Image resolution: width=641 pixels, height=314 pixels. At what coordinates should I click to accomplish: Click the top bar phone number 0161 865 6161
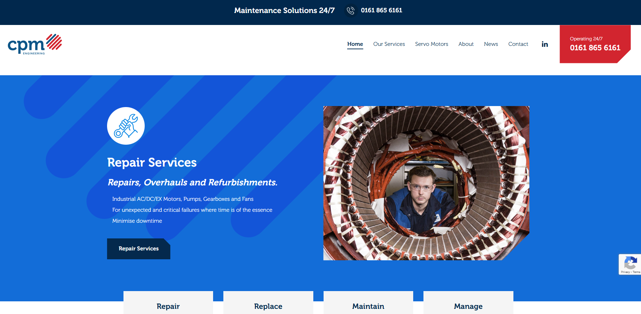tap(381, 10)
